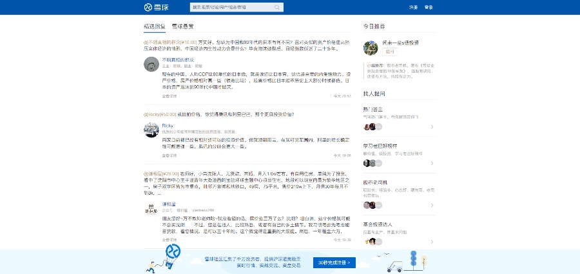This screenshot has height=274, width=580.
Task: Switch to the 雪球悬赏 tab
Action: point(182,26)
